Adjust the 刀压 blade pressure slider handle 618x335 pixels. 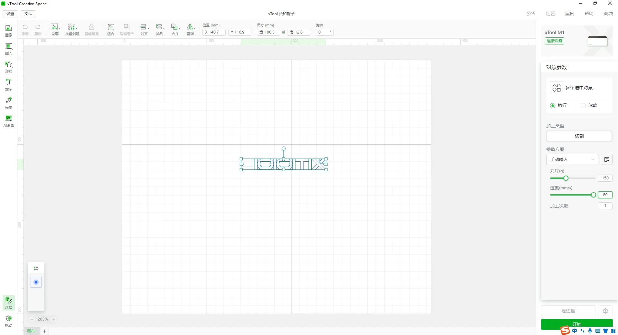coord(566,178)
